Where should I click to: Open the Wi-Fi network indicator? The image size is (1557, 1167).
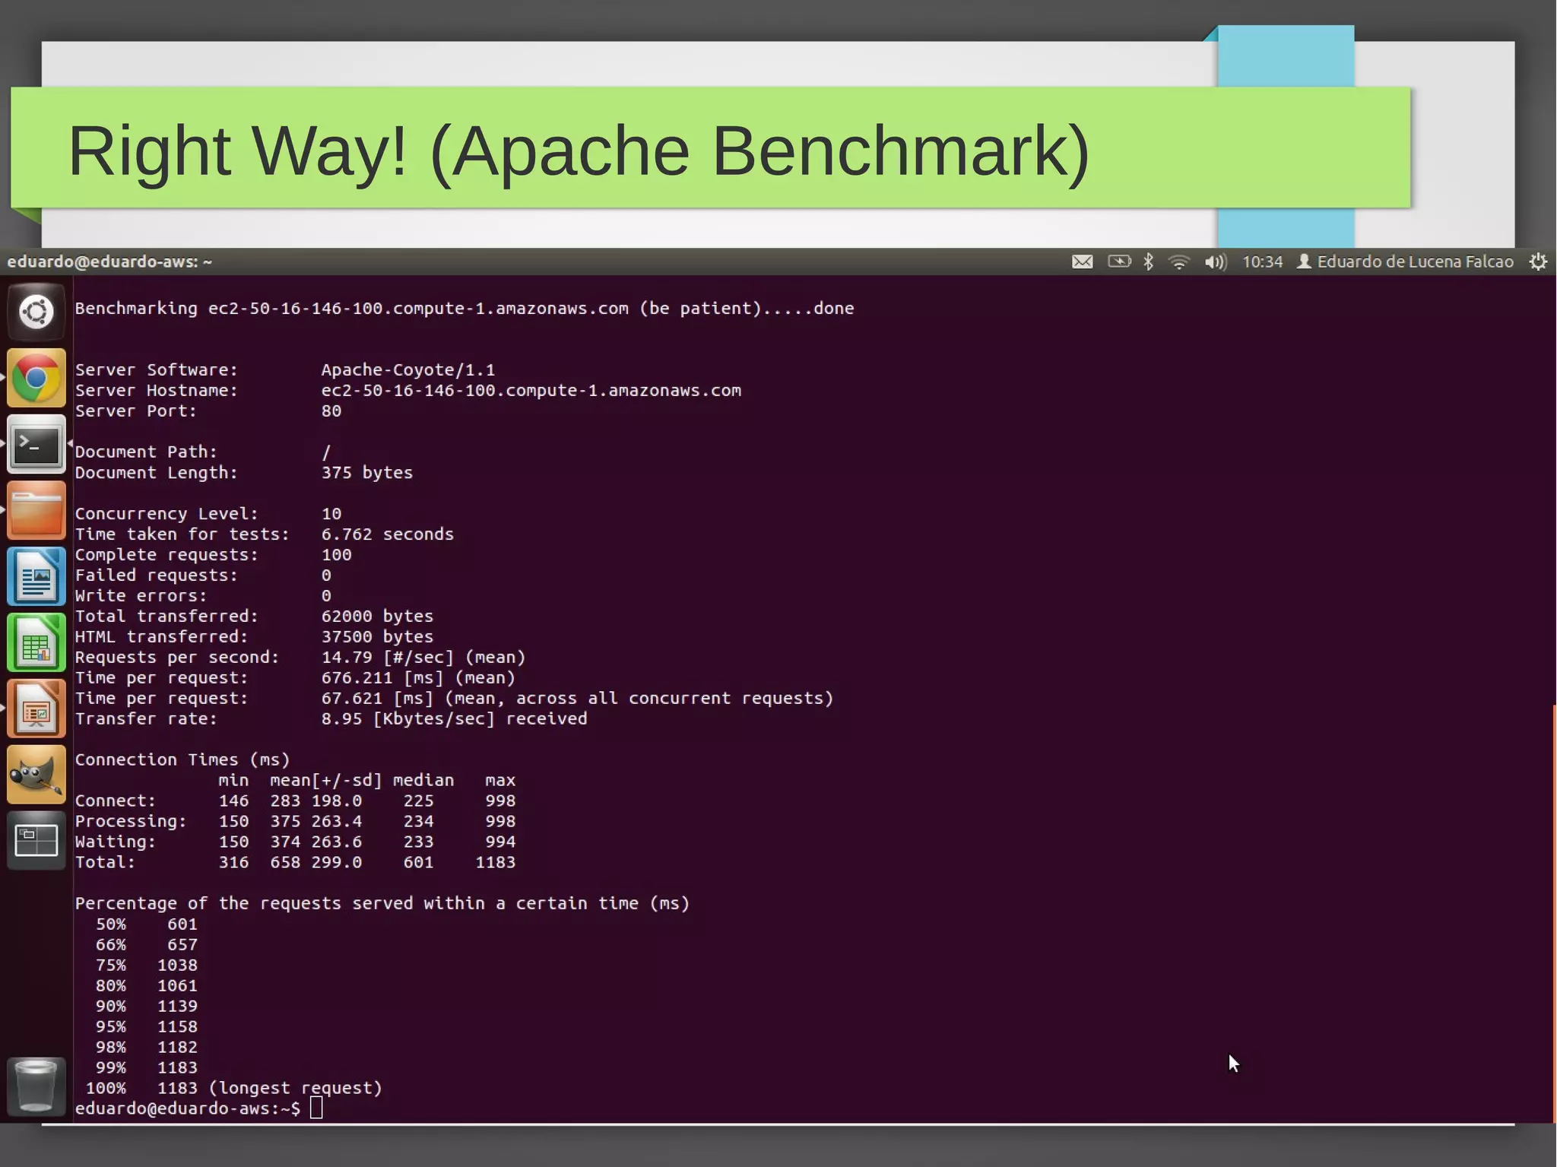pos(1178,262)
